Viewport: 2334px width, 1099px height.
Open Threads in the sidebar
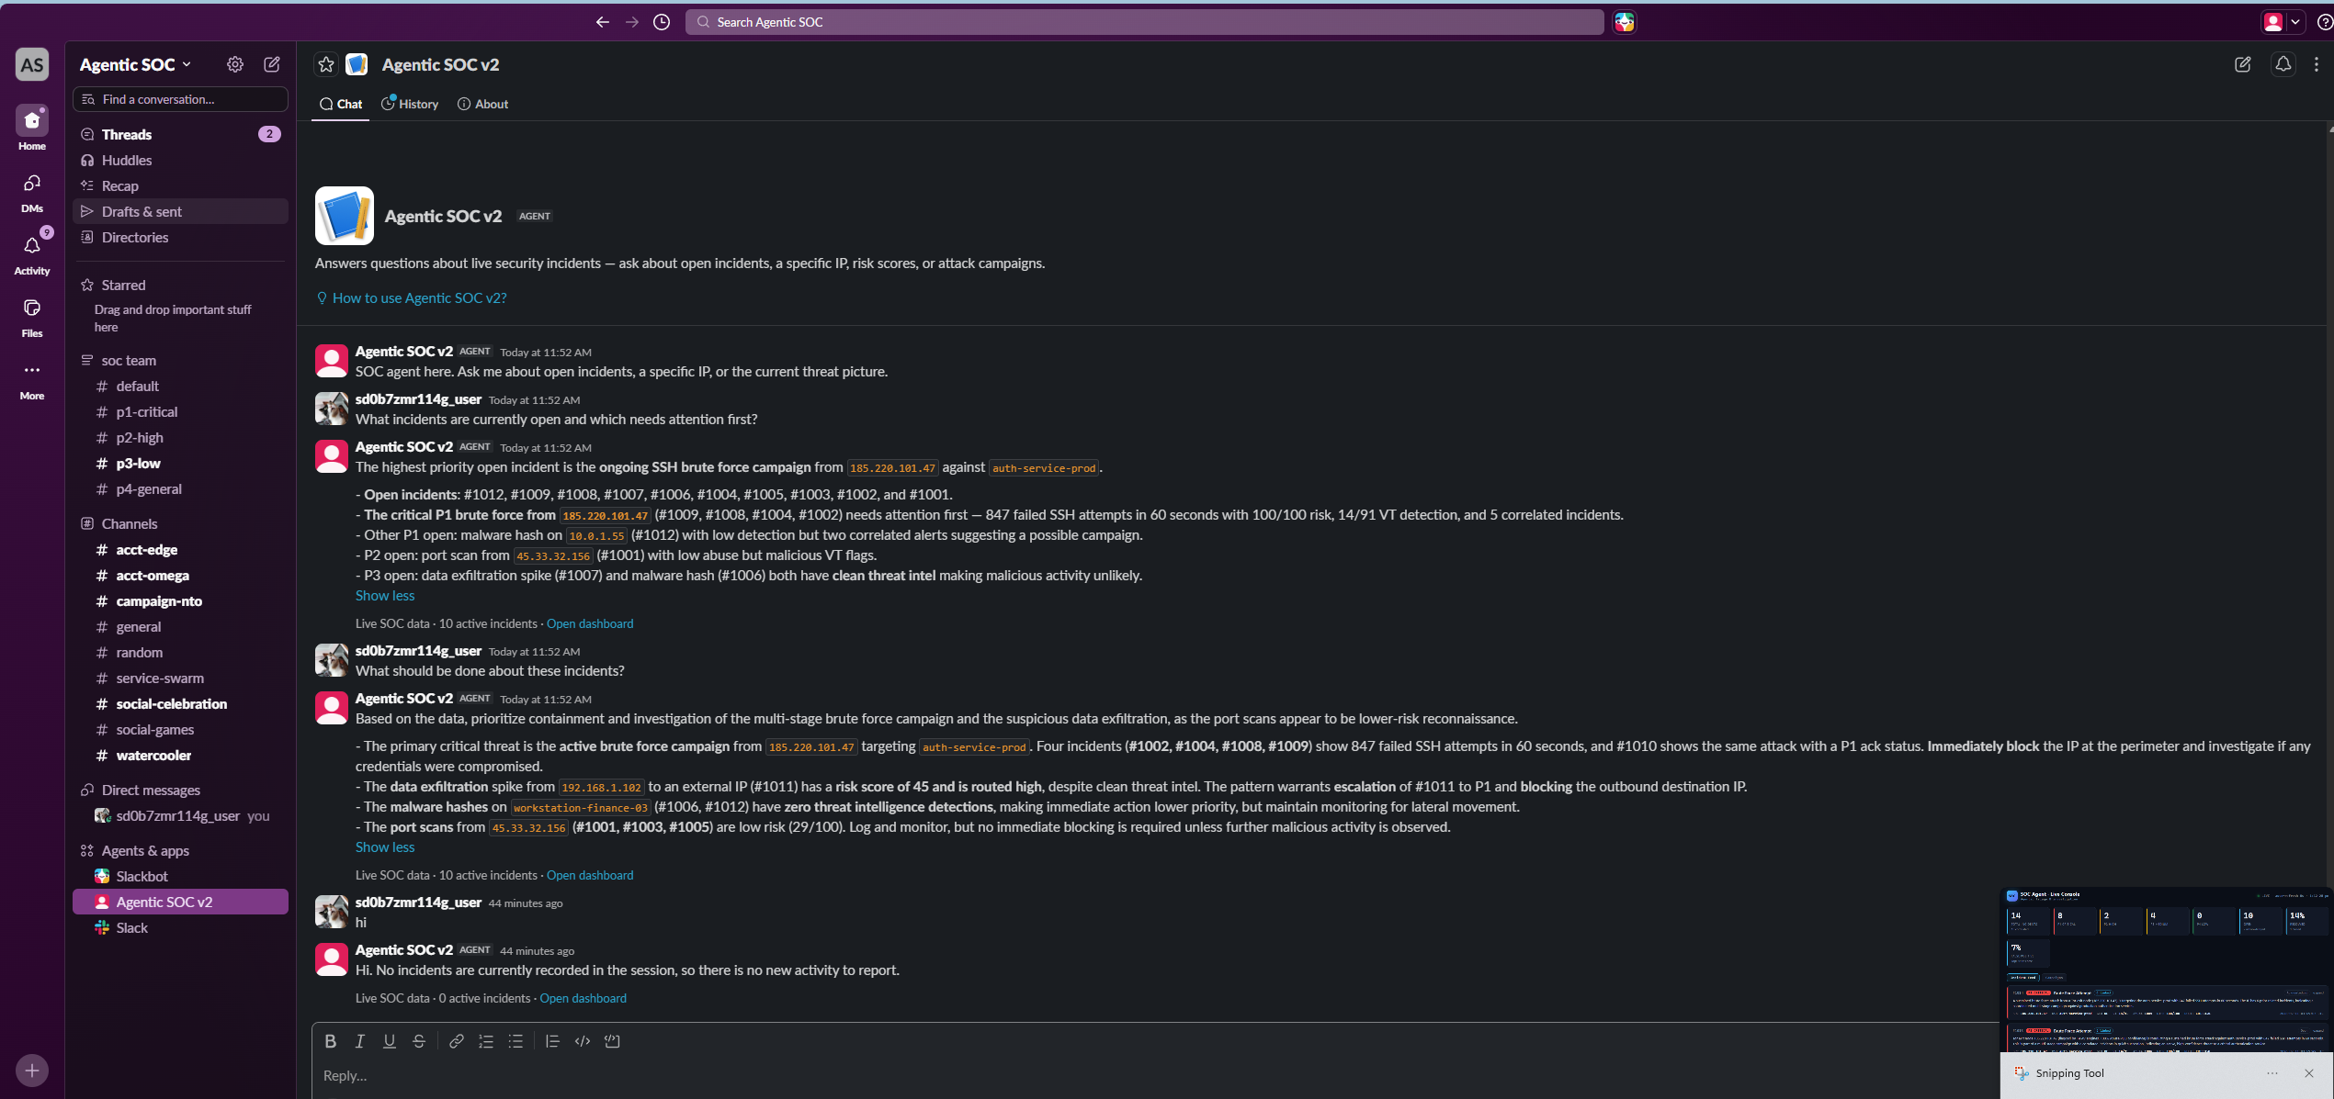pos(180,134)
